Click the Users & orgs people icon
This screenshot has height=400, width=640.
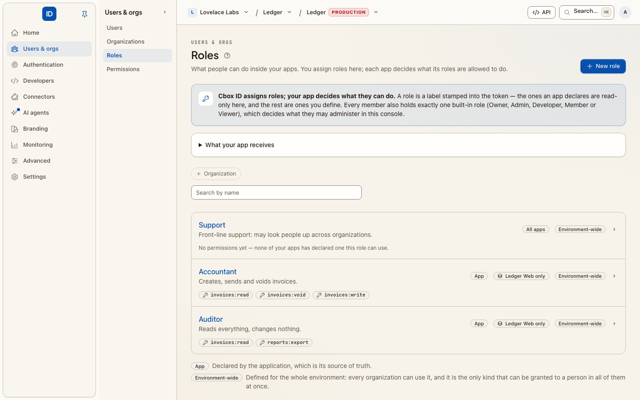[15, 49]
